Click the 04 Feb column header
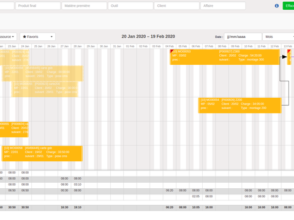Viewport: 294px width, 220px height. click(x=170, y=46)
